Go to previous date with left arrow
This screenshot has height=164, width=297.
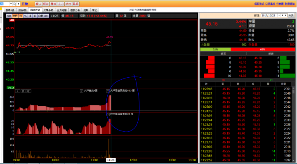283,16
